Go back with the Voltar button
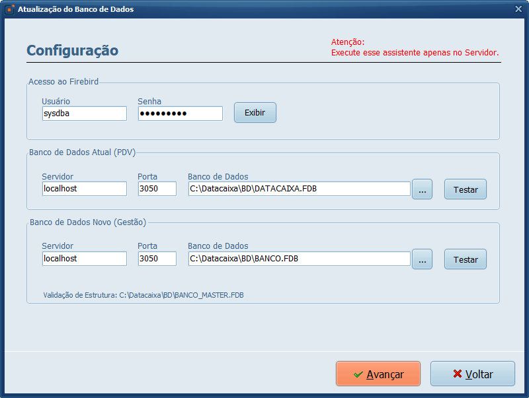This screenshot has width=529, height=398. pyautogui.click(x=472, y=374)
